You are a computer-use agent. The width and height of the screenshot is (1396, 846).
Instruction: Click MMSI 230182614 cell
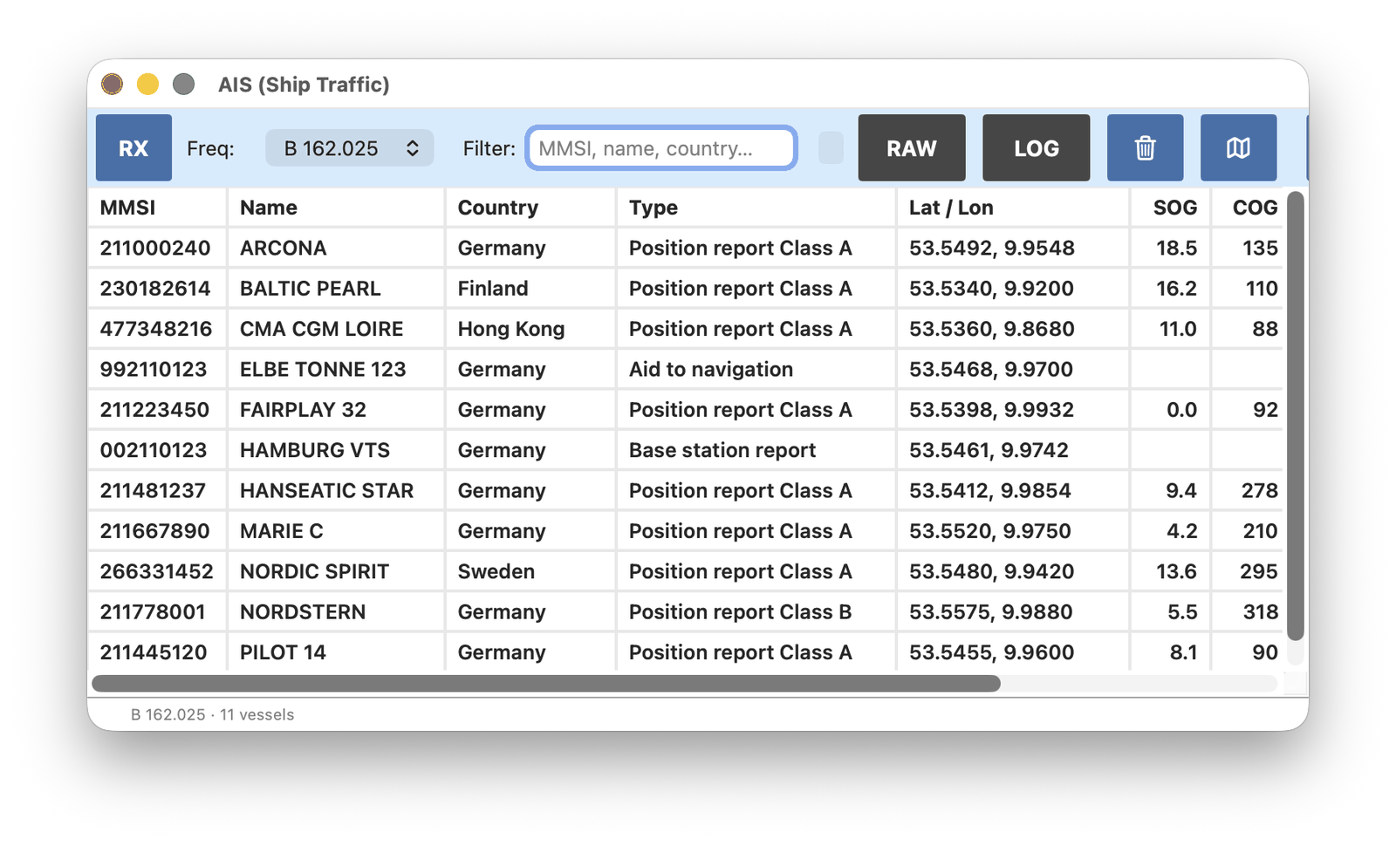155,289
